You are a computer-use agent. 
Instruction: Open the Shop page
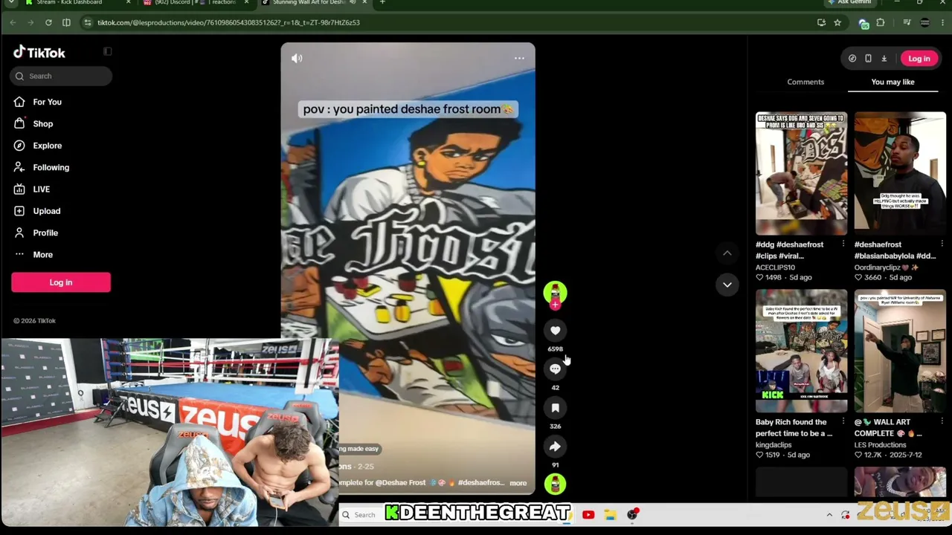42,123
